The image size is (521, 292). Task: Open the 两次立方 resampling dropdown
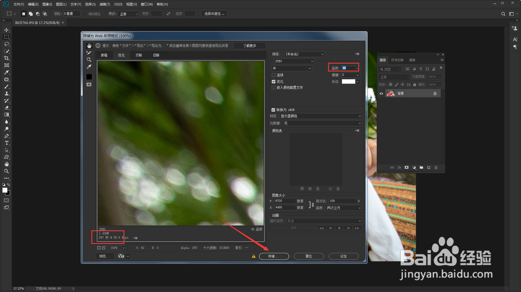click(344, 208)
